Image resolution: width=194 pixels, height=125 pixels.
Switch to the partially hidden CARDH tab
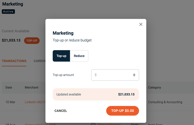click(x=39, y=61)
